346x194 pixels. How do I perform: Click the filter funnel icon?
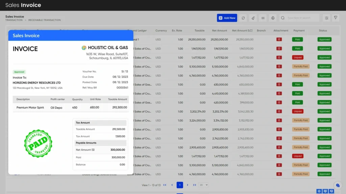[x=336, y=18]
